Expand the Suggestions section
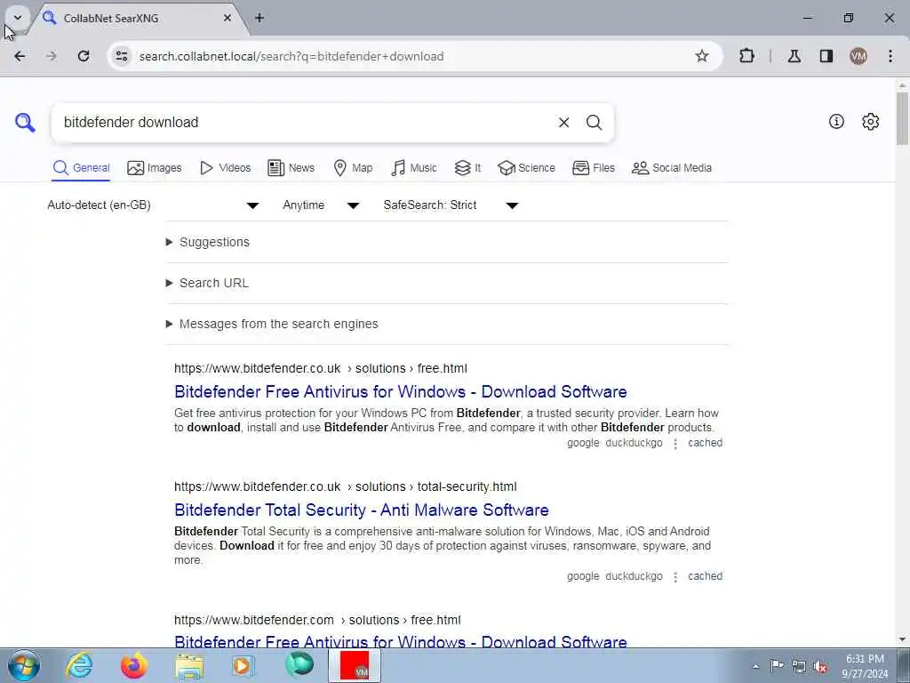The width and height of the screenshot is (910, 683). point(208,242)
